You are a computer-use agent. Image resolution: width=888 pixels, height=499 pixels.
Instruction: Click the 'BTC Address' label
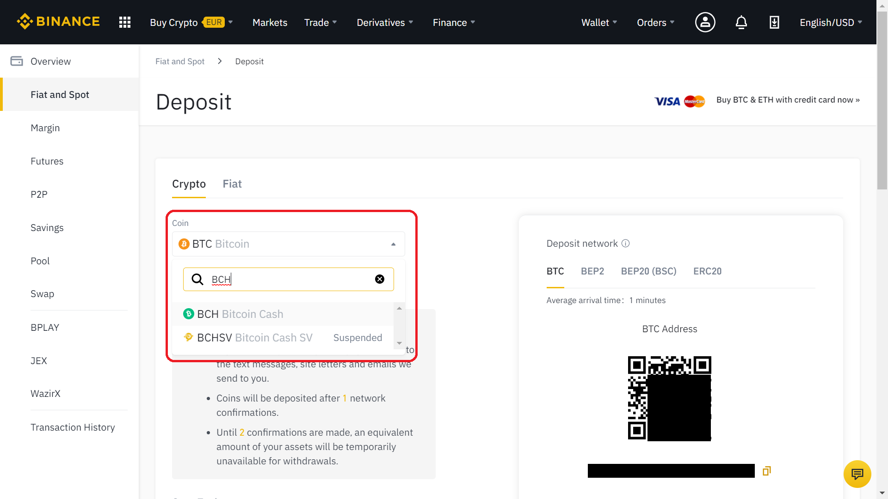[669, 329]
